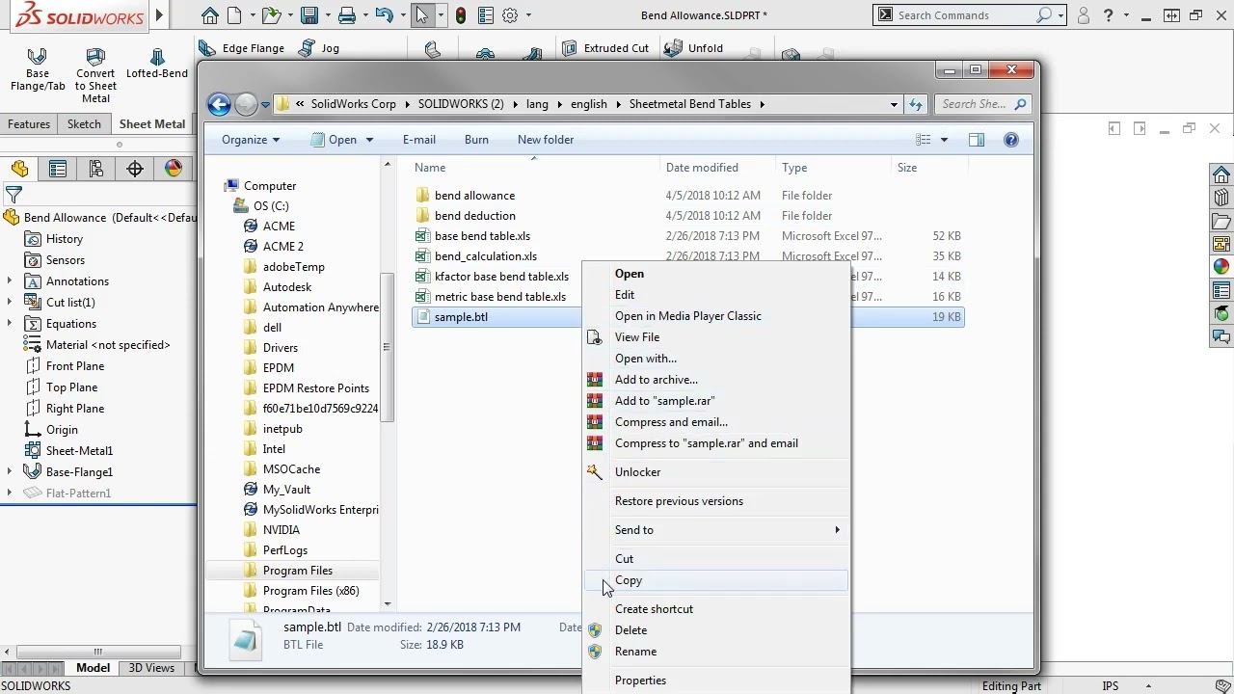The height and width of the screenshot is (694, 1234).
Task: Open the FeatureManager Design Tree tab icon
Action: click(19, 169)
